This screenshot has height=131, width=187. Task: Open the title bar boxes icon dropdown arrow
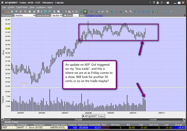click(164, 3)
